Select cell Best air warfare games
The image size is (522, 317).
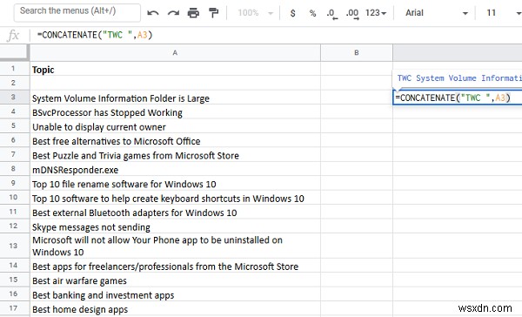pos(175,280)
